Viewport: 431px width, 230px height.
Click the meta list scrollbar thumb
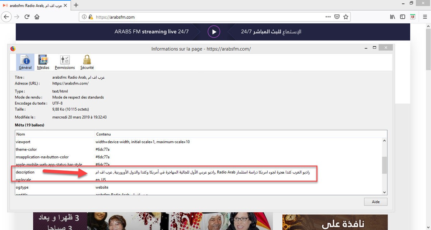[384, 165]
